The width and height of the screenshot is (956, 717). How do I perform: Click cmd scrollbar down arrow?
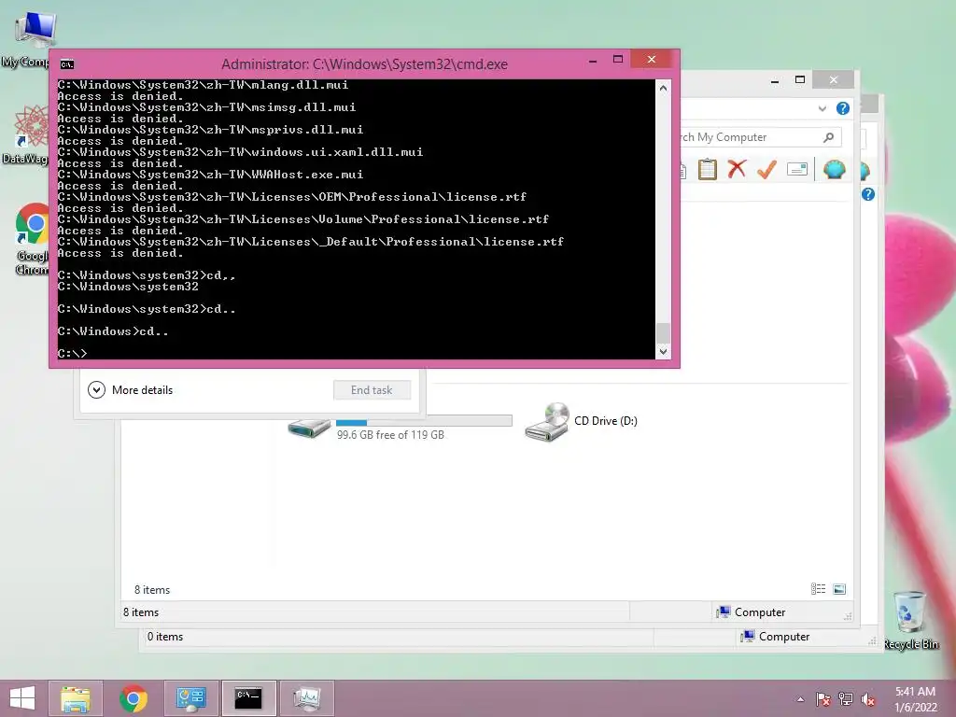[x=663, y=351]
